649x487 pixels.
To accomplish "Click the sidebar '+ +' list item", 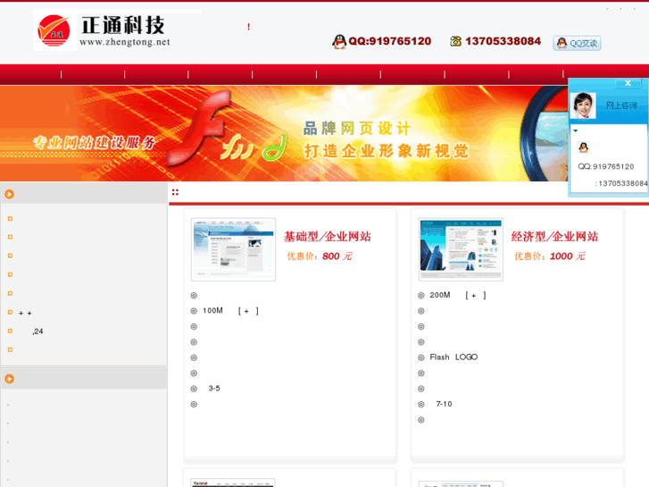I will 25,313.
